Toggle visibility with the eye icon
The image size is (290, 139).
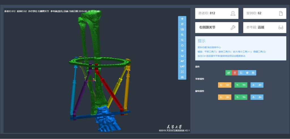(182, 51)
